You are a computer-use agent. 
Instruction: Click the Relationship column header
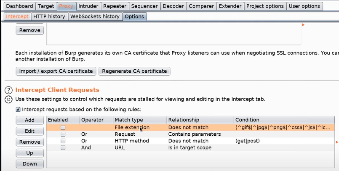coord(200,120)
